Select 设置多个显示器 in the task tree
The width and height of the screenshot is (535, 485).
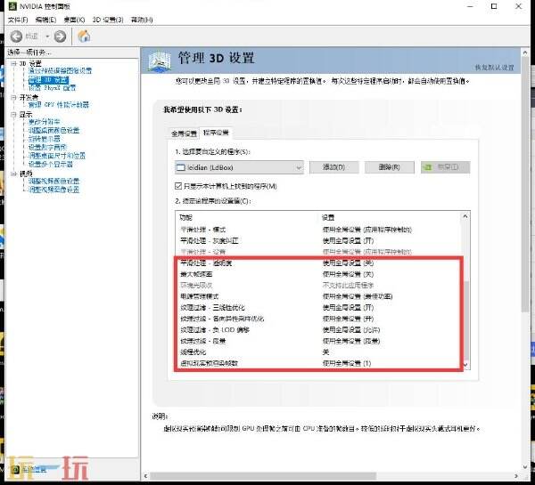pyautogui.click(x=51, y=164)
